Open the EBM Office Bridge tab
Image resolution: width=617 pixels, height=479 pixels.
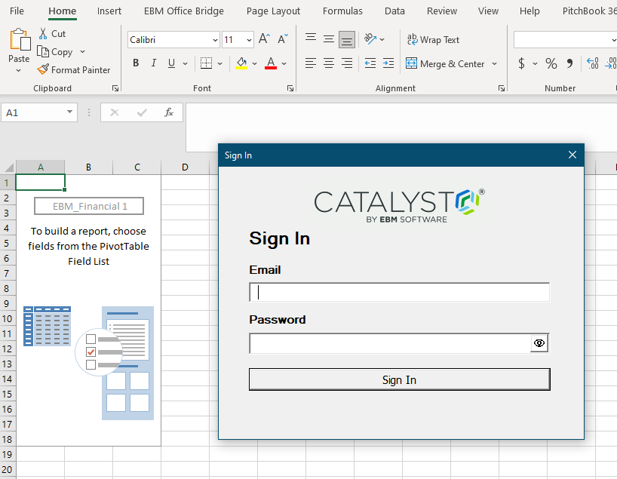[184, 11]
